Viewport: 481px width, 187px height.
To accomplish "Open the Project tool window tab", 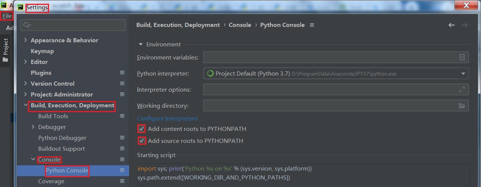I will 6,47.
